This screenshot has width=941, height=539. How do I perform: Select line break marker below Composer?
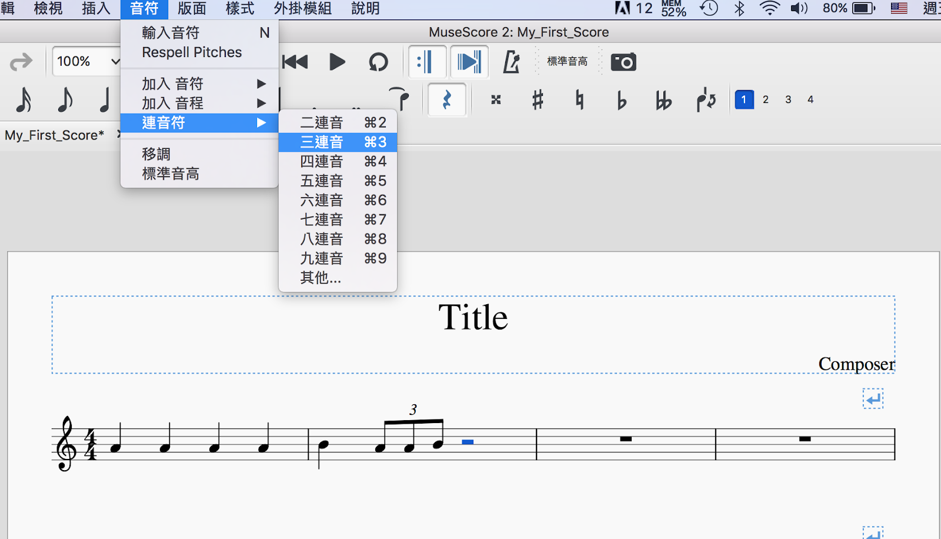pyautogui.click(x=873, y=398)
